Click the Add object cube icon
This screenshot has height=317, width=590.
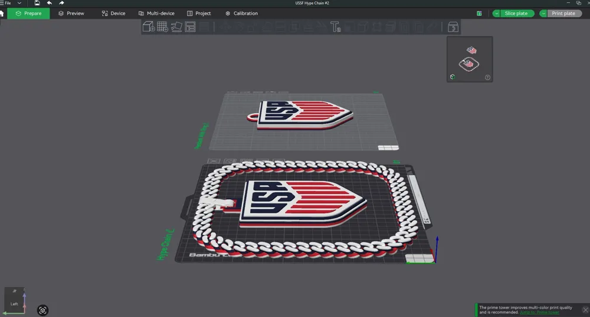pyautogui.click(x=149, y=27)
